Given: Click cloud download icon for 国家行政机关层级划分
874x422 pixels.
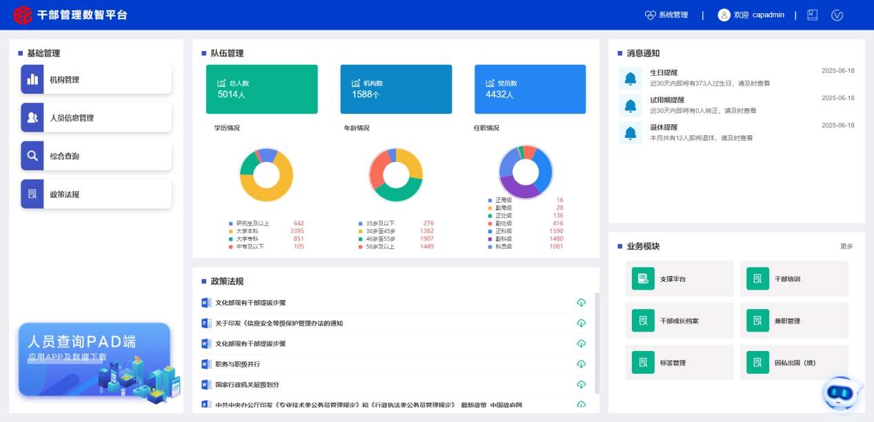Looking at the screenshot, I should 581,384.
